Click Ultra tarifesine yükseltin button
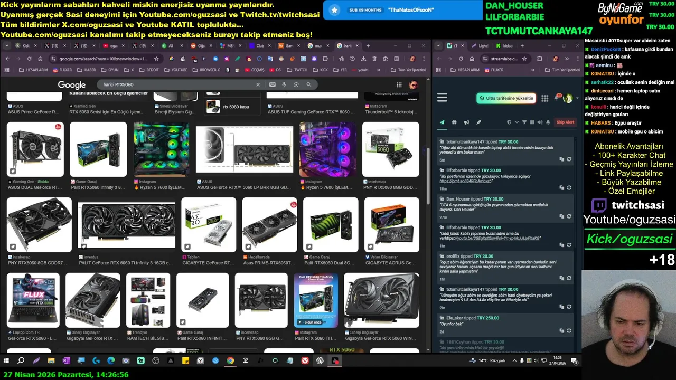The width and height of the screenshot is (676, 380). click(x=506, y=98)
